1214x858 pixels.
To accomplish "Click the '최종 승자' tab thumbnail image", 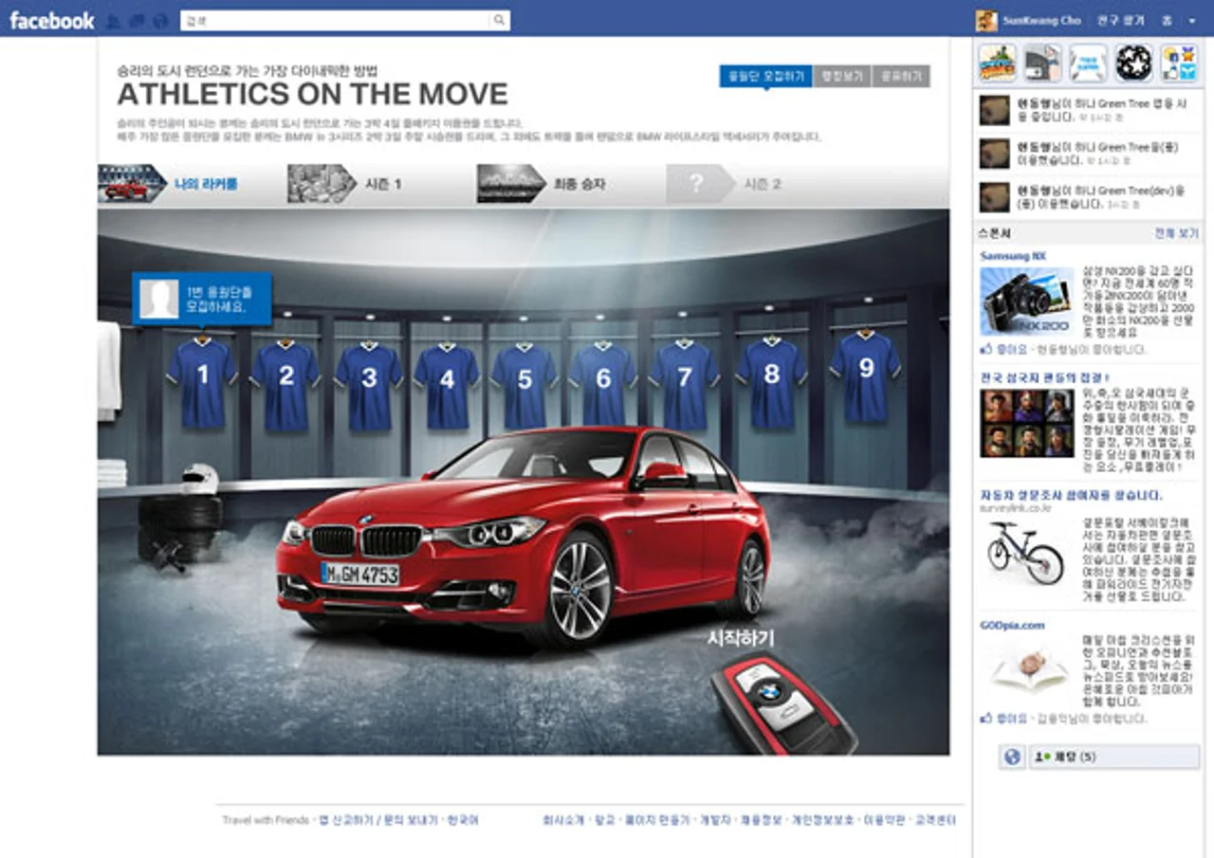I will (x=511, y=184).
